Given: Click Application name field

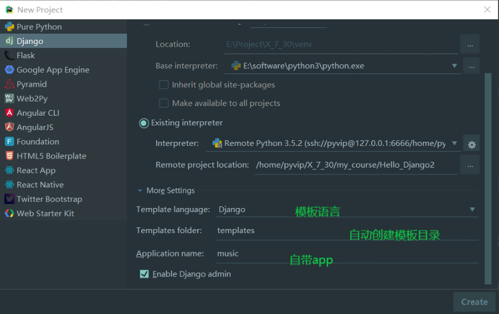Looking at the screenshot, I should tap(347, 254).
